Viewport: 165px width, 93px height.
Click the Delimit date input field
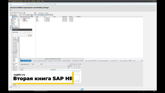pos(27,32)
